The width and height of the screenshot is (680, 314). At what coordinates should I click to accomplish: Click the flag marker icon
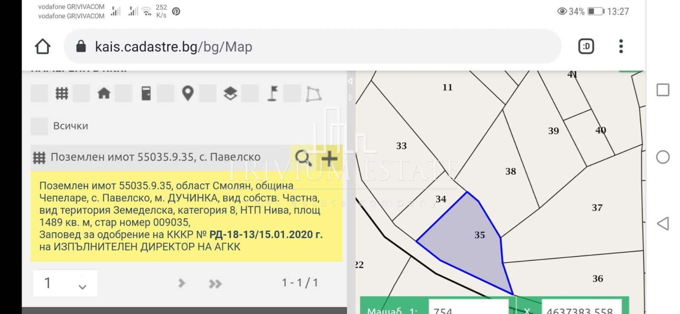272,93
